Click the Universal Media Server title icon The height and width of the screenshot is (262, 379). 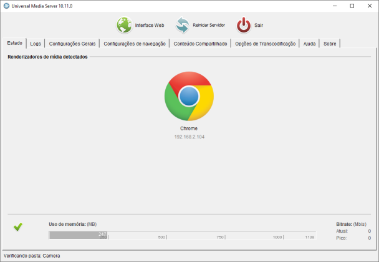(6, 6)
